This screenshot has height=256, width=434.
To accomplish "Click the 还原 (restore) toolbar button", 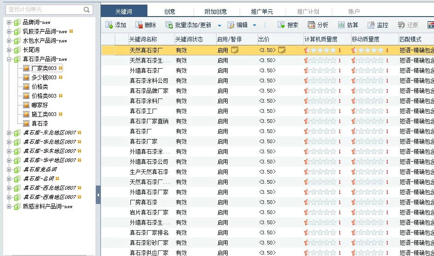I will pos(408,25).
